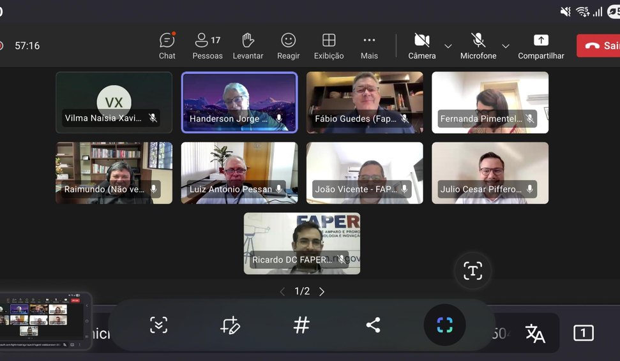Share the captured screenshot
Viewport: 620px width, 361px height.
coord(373,325)
